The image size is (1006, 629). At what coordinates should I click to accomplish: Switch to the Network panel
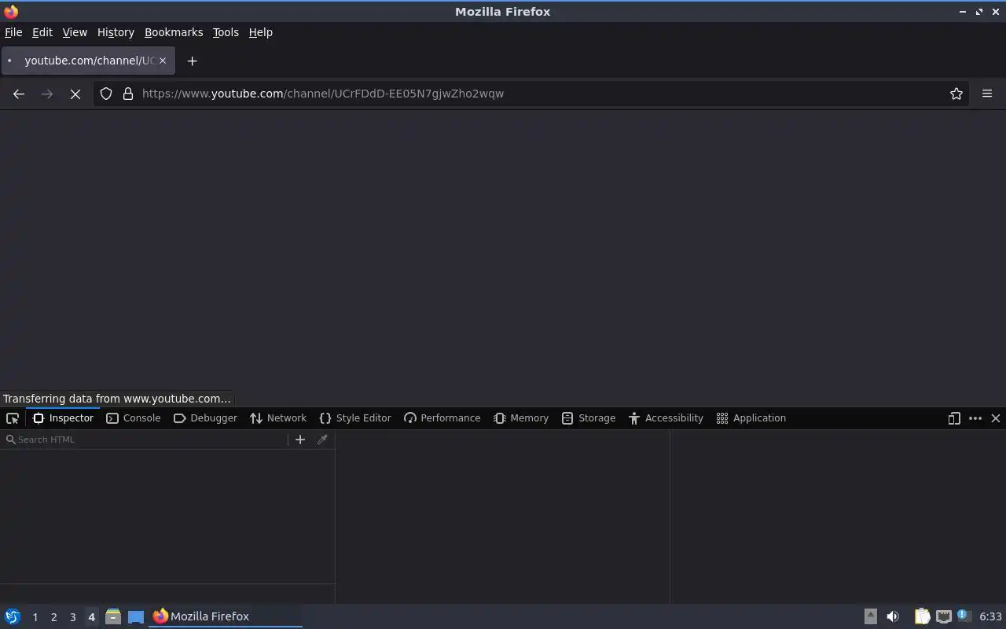coord(278,418)
